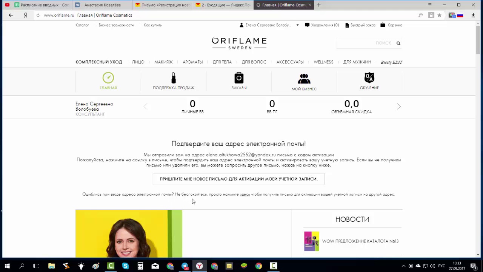
Task: Click the resend activation email button
Action: [238, 179]
